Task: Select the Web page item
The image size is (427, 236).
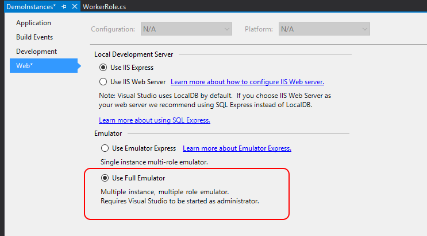Action: click(44, 66)
